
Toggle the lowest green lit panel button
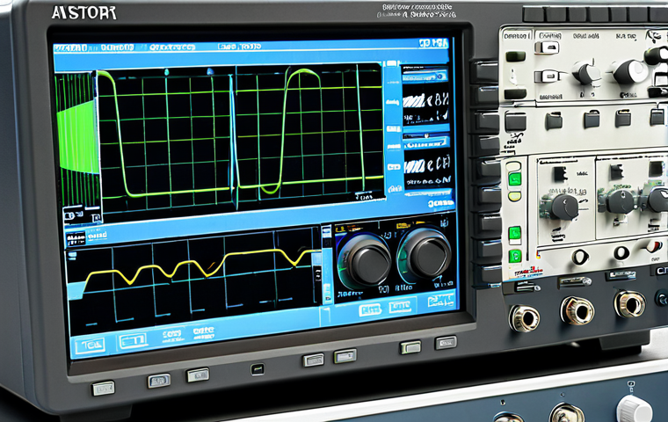point(514,256)
